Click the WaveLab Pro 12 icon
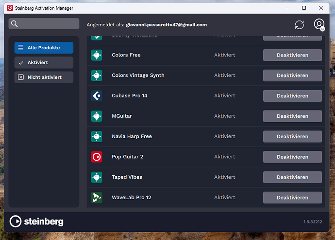The height and width of the screenshot is (240, 335). [x=97, y=198]
